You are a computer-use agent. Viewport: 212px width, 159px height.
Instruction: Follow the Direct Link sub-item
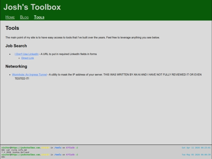point(27,58)
